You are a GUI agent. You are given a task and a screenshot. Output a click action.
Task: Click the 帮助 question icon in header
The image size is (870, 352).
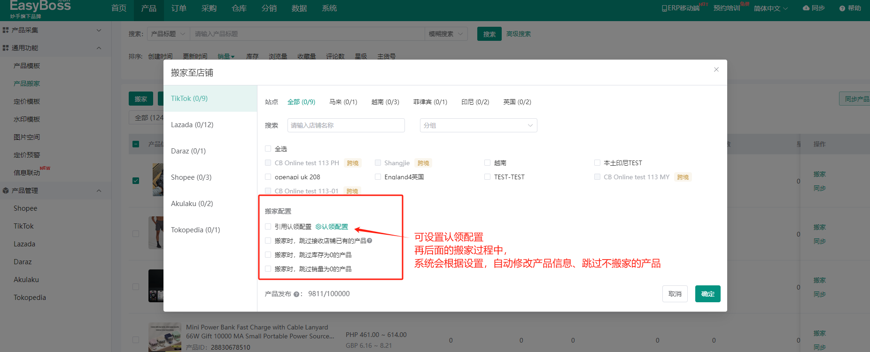click(842, 8)
